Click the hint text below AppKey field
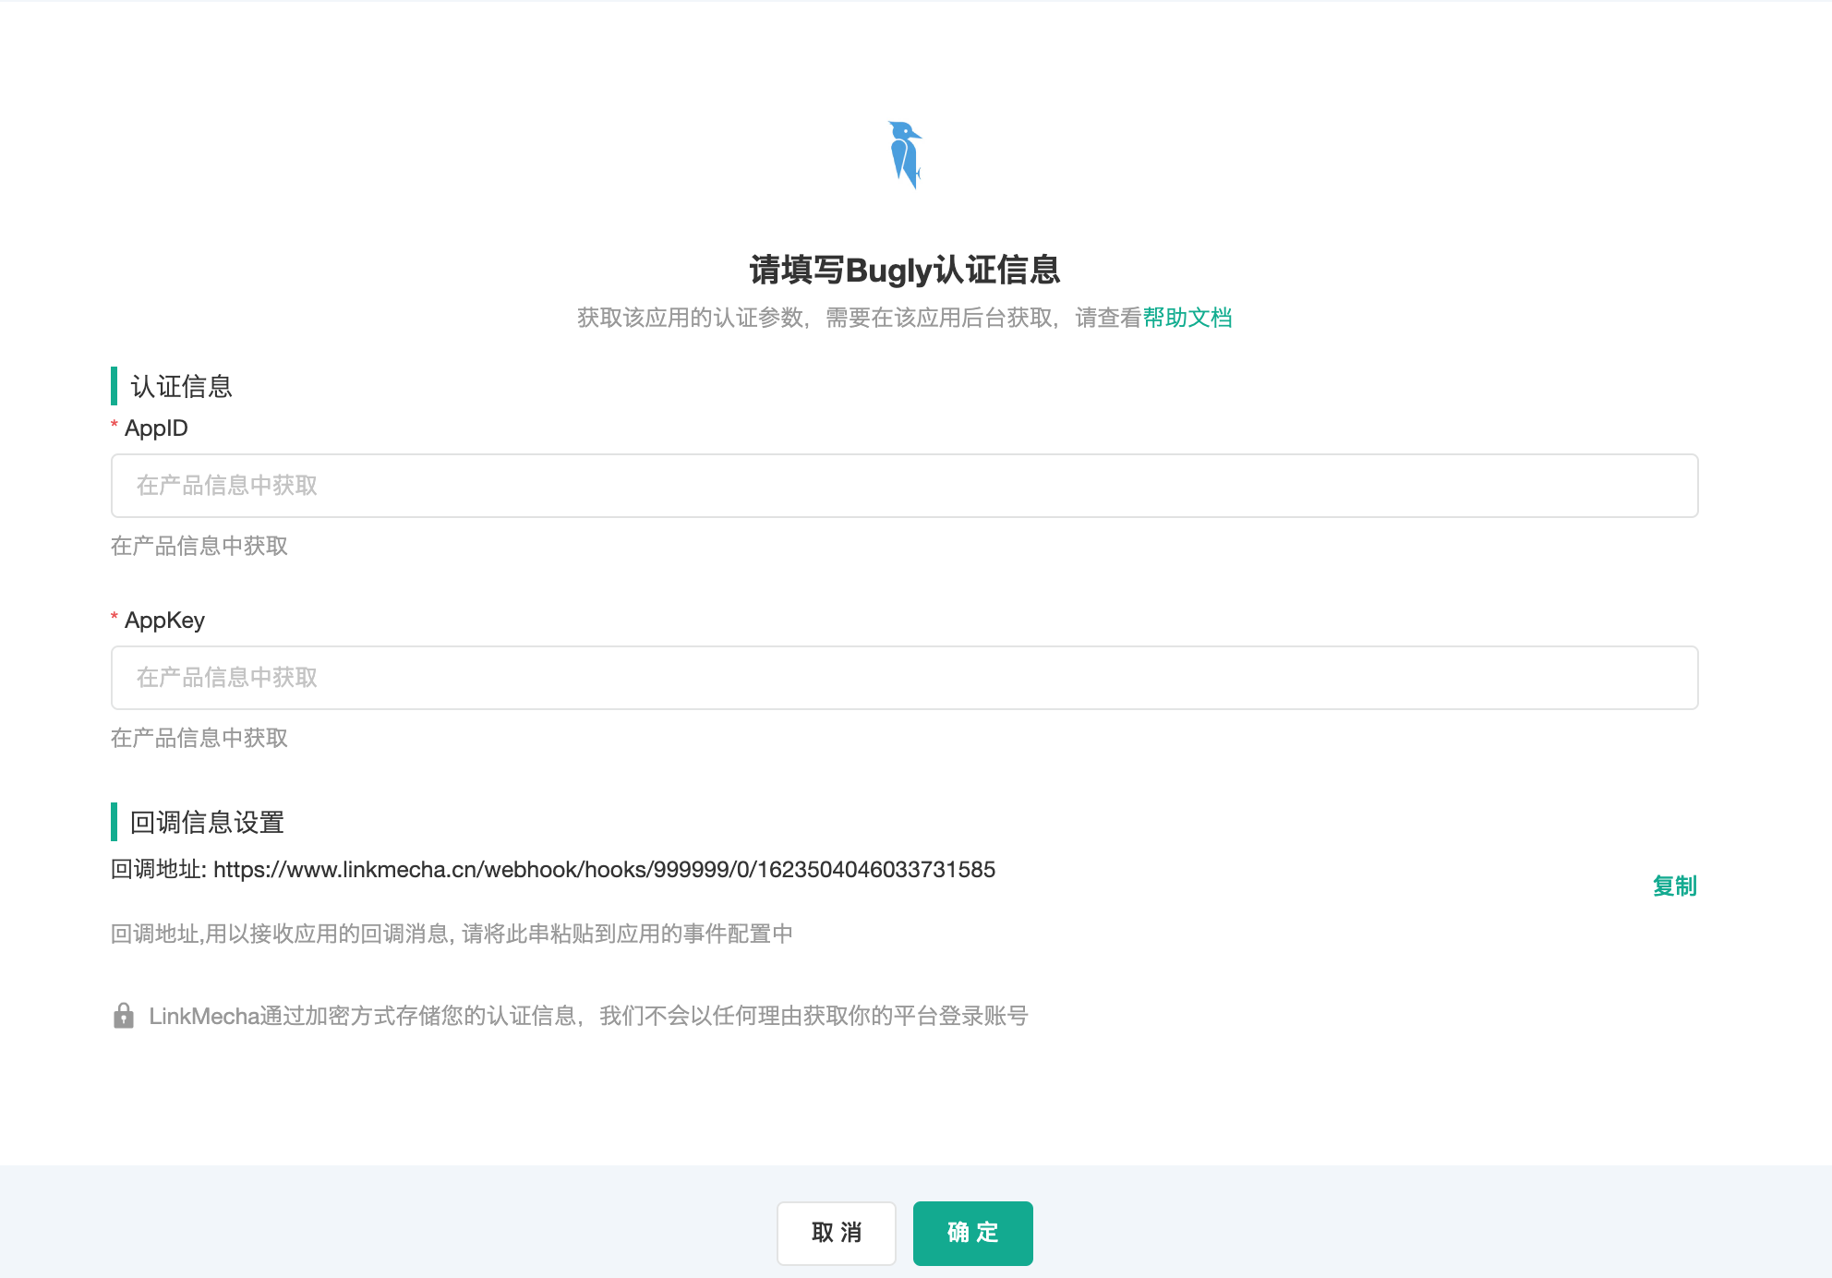 pos(199,739)
